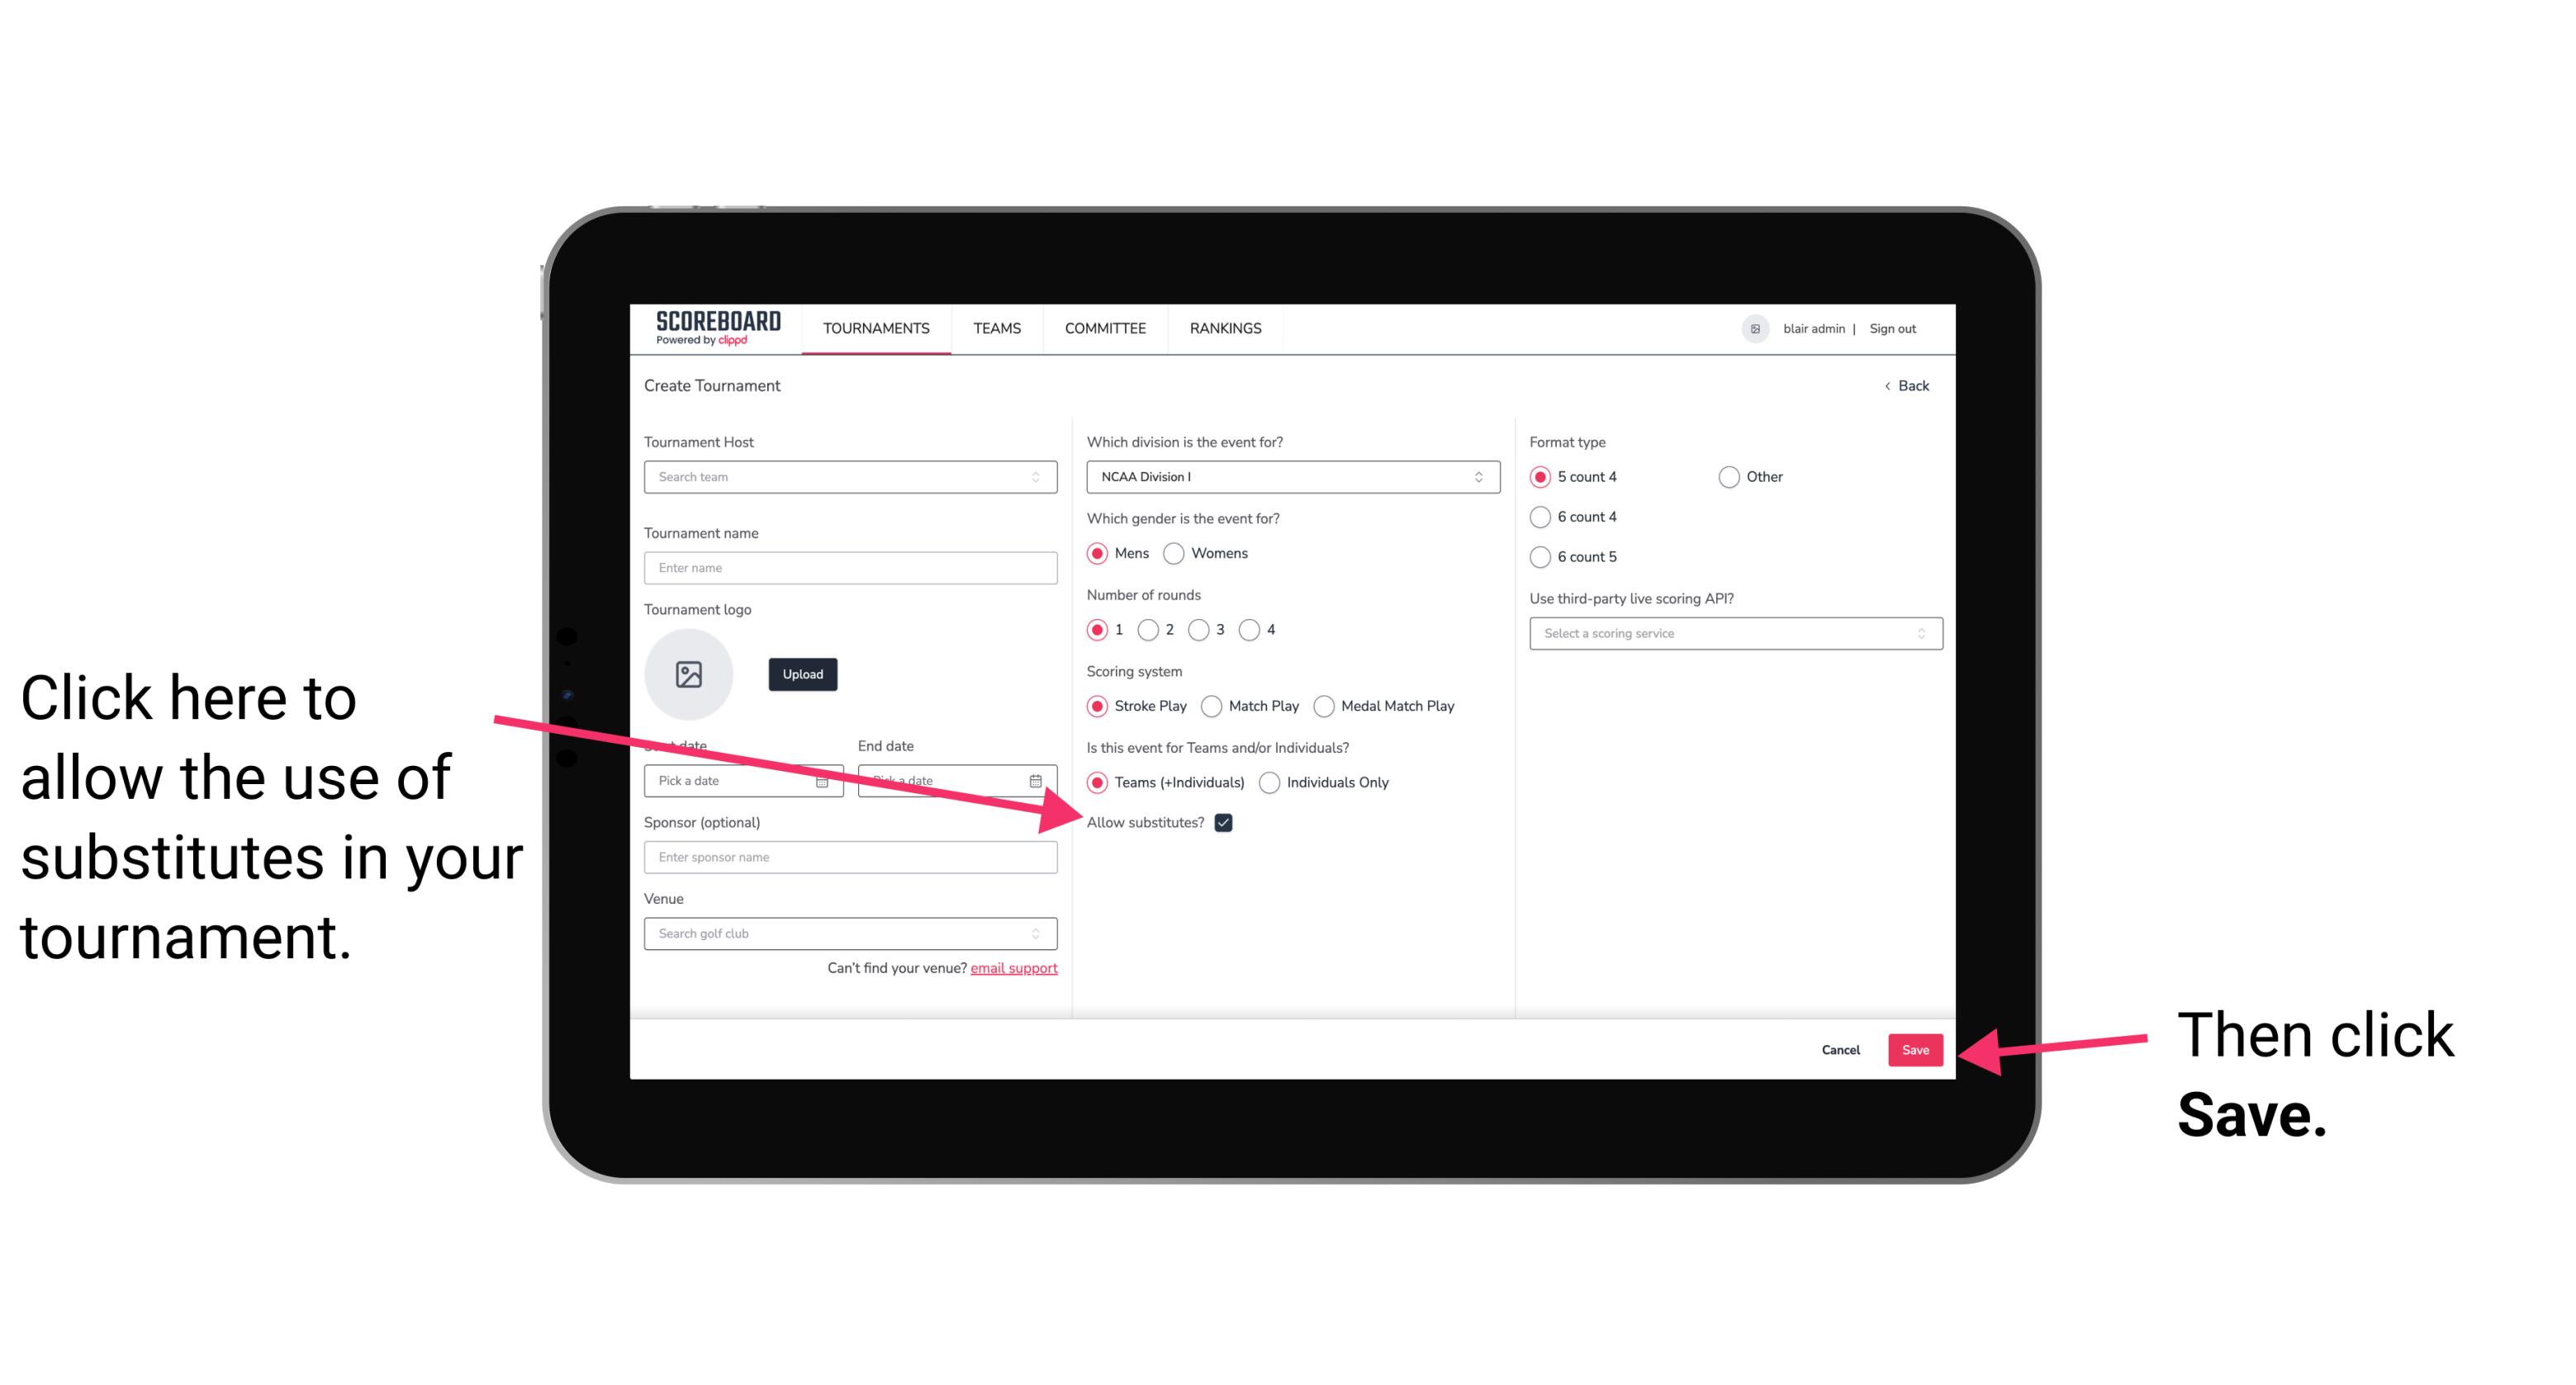This screenshot has height=1385, width=2576.
Task: Click the calendar icon for Start date
Action: click(826, 779)
